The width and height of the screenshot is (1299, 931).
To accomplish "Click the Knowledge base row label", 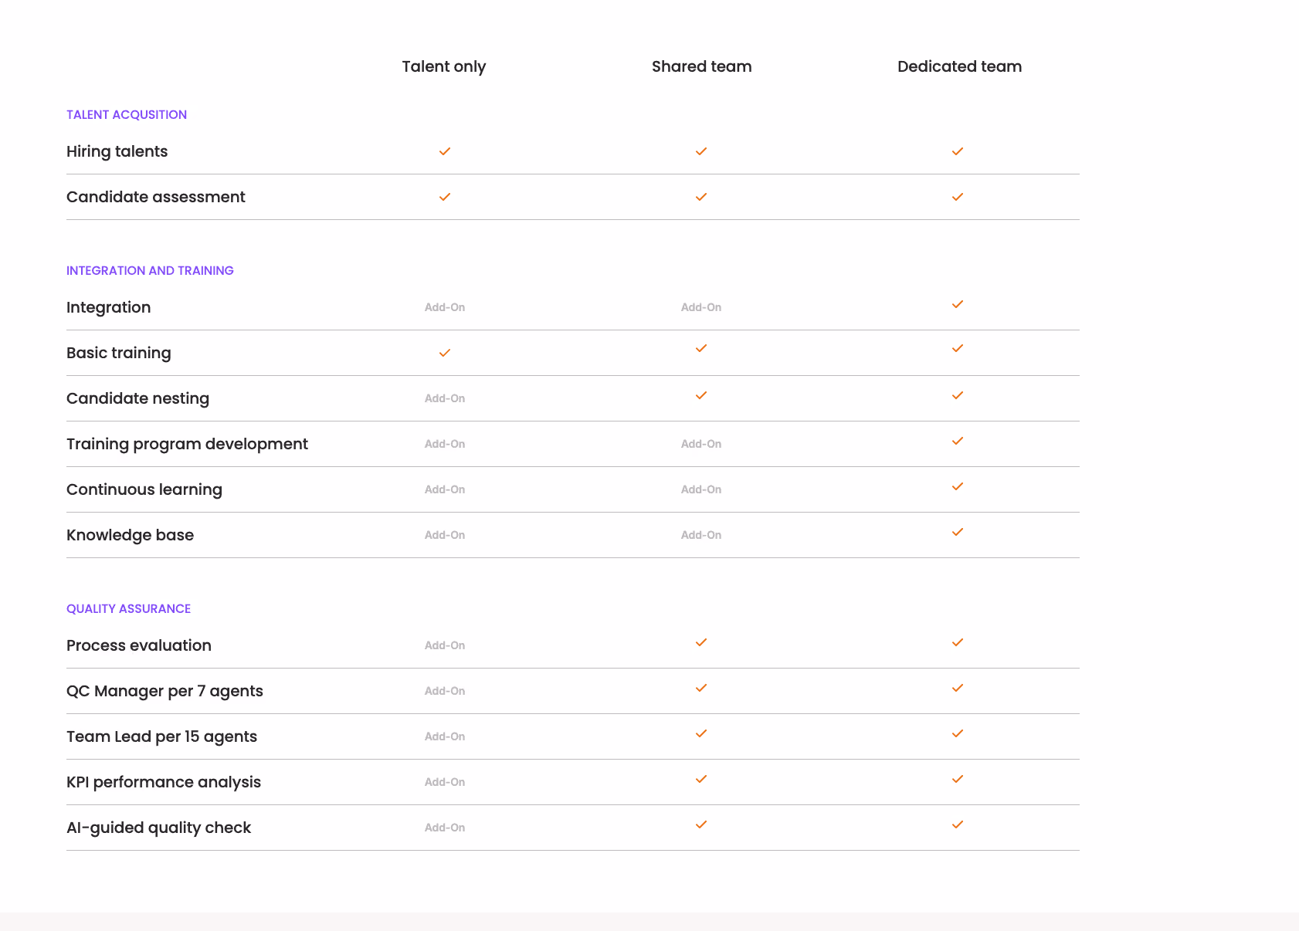I will point(130,536).
